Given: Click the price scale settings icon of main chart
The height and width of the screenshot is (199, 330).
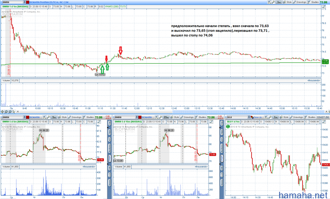Looking at the screenshot, I should click(324, 7).
